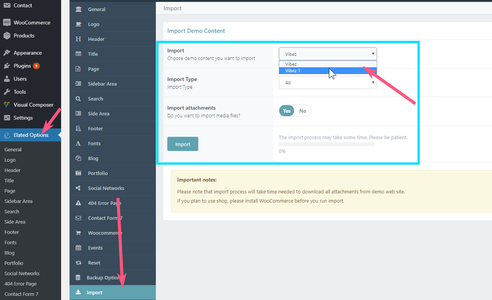
Task: Open Side Area tab in theme panel
Action: pos(113,114)
